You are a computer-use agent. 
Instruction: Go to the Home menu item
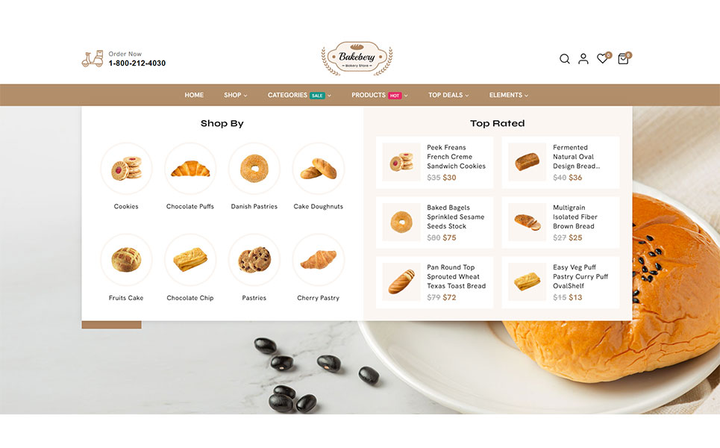(194, 95)
